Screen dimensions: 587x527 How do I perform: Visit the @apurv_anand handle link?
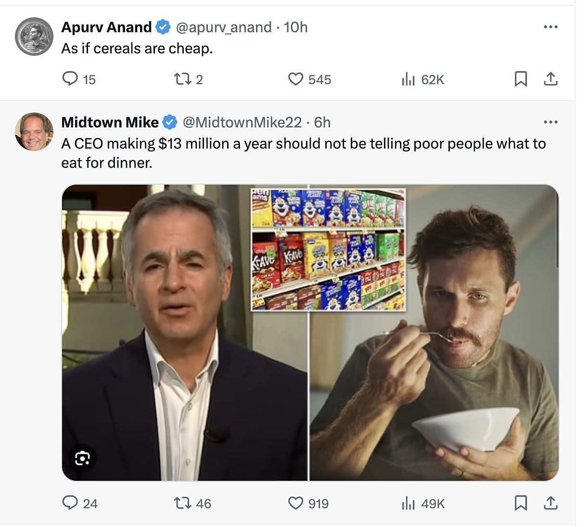(224, 27)
